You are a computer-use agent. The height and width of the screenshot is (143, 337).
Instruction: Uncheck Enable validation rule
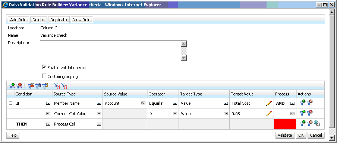[44, 67]
